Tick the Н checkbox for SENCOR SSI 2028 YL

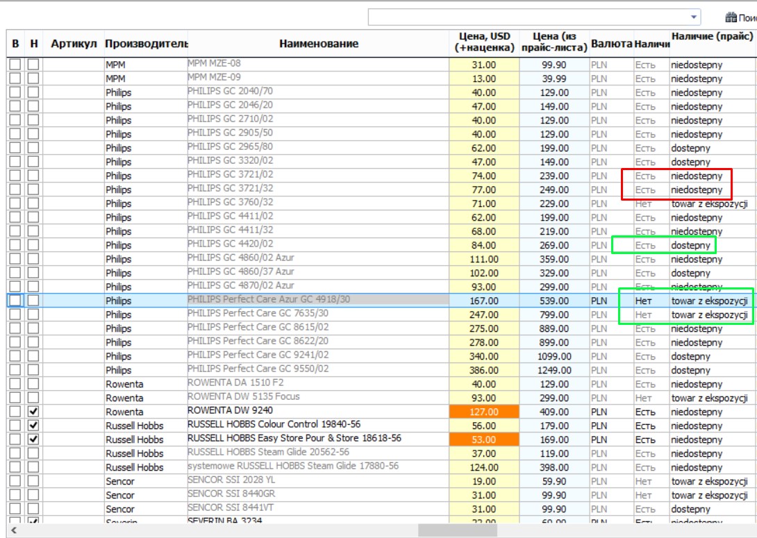coord(33,481)
